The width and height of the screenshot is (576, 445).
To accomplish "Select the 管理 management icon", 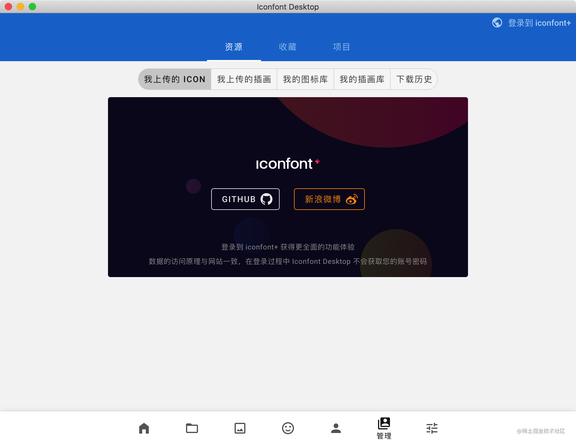I will tap(384, 428).
